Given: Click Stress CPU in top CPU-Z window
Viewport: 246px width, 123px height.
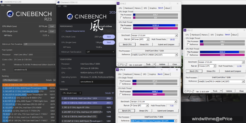Looking at the screenshot, I should [144, 44].
